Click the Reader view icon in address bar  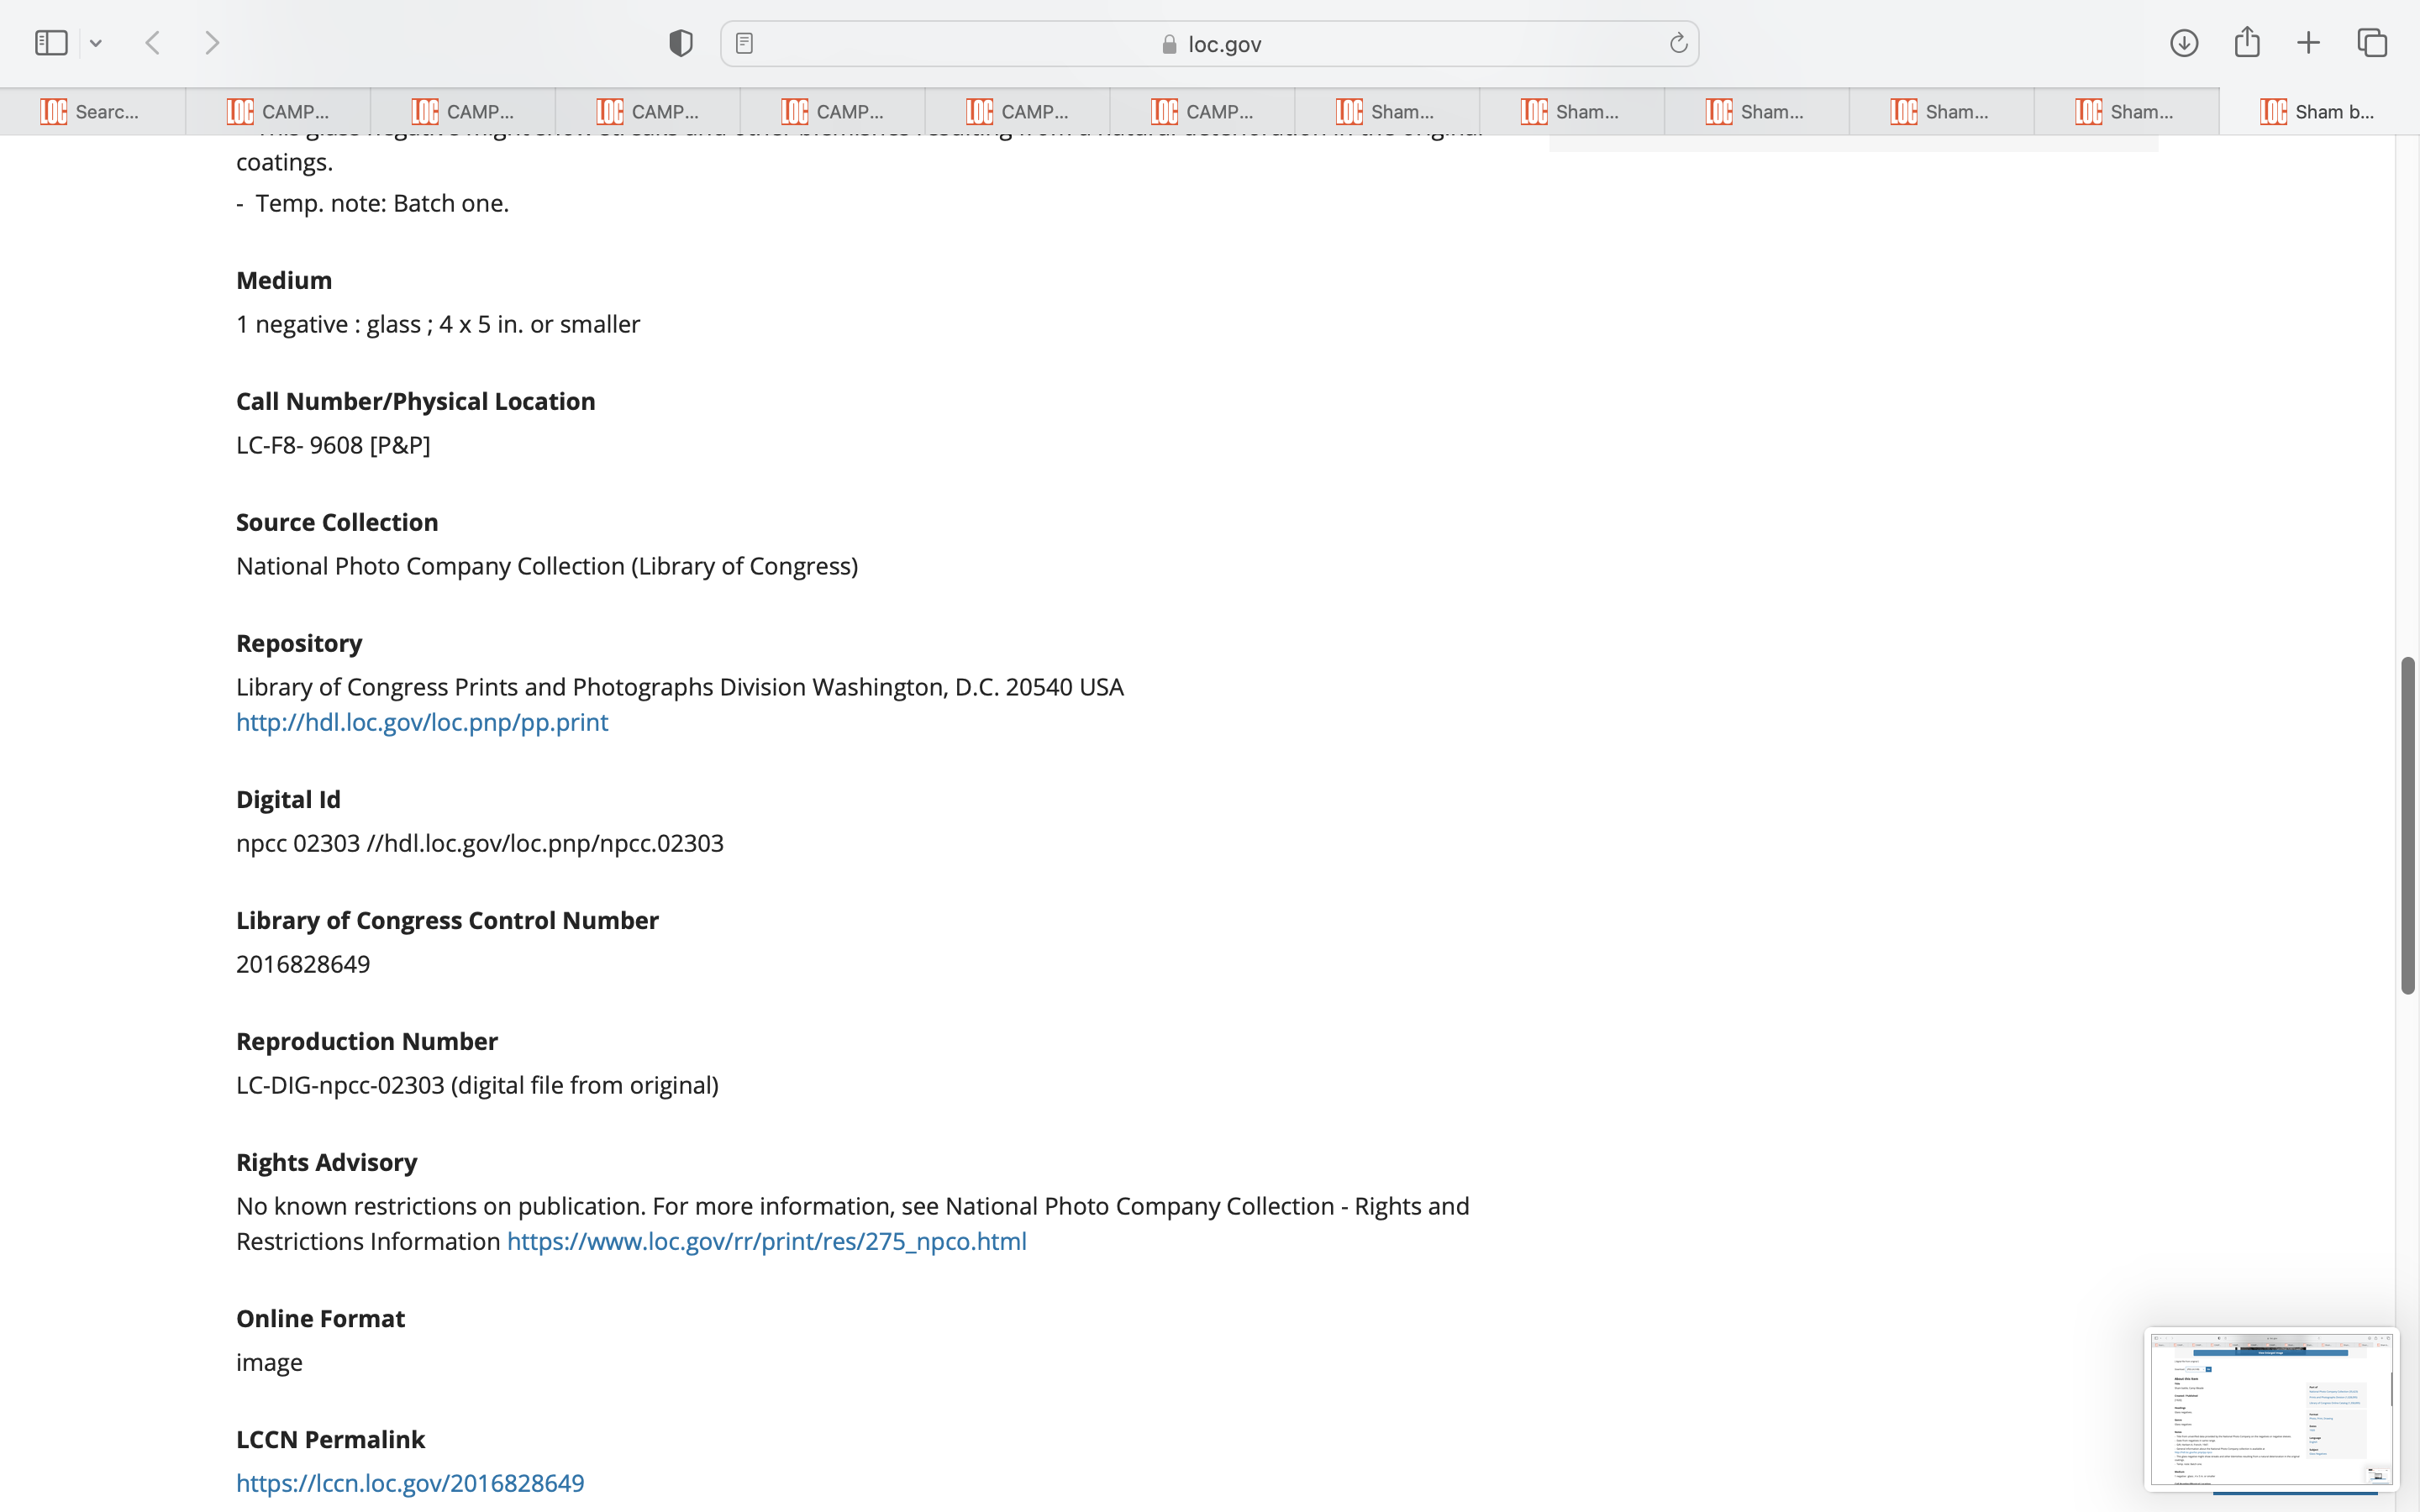[744, 43]
